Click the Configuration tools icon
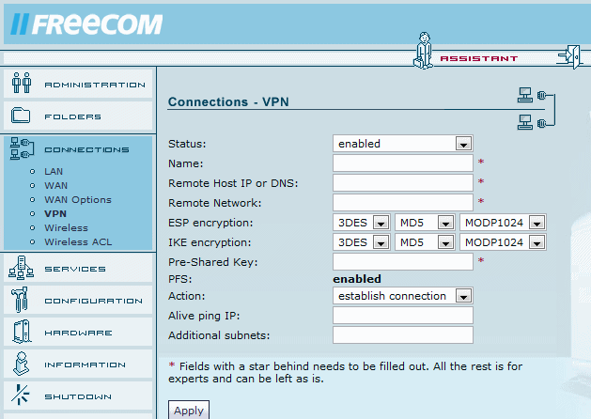The height and width of the screenshot is (419, 591). click(x=22, y=301)
